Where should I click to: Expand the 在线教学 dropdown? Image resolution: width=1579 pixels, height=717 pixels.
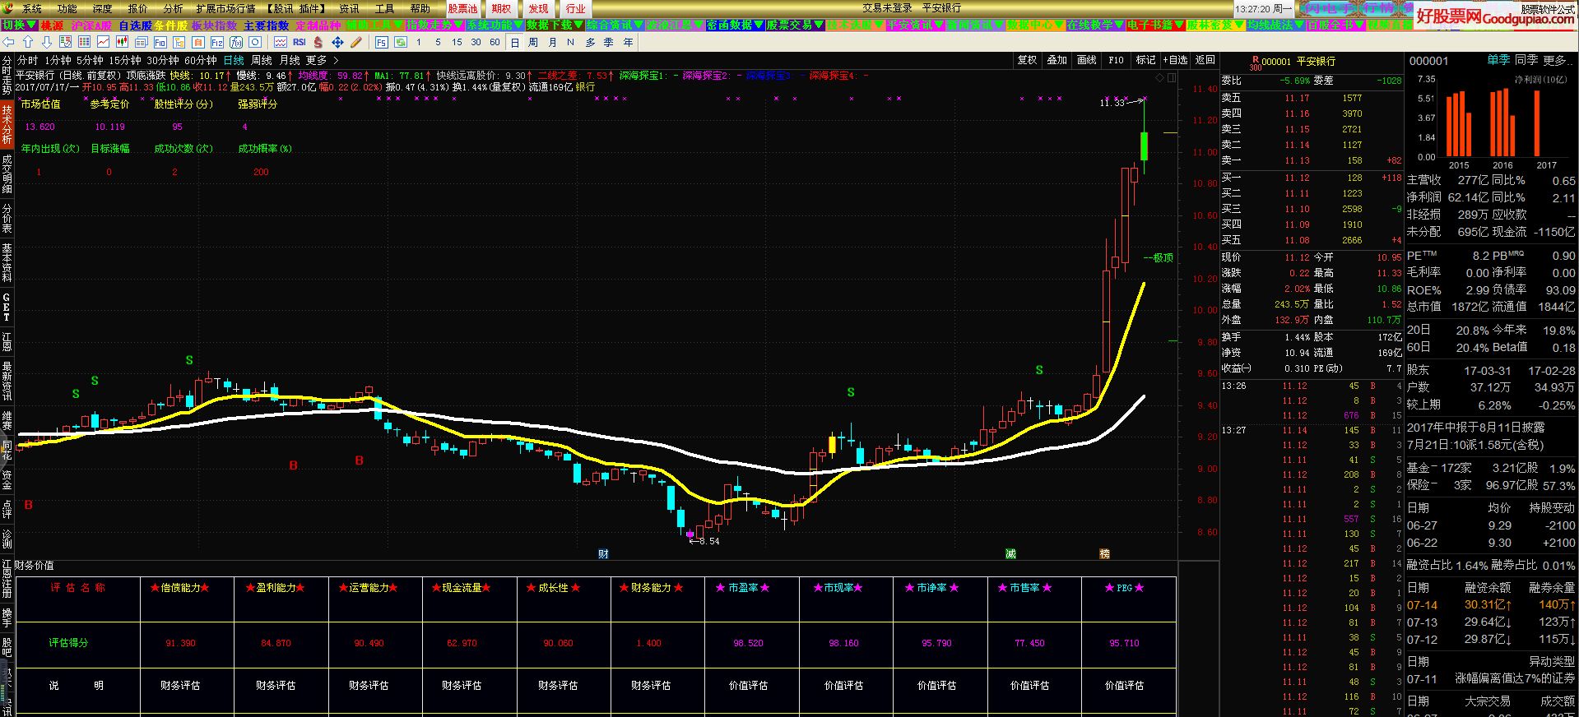[x=1095, y=25]
